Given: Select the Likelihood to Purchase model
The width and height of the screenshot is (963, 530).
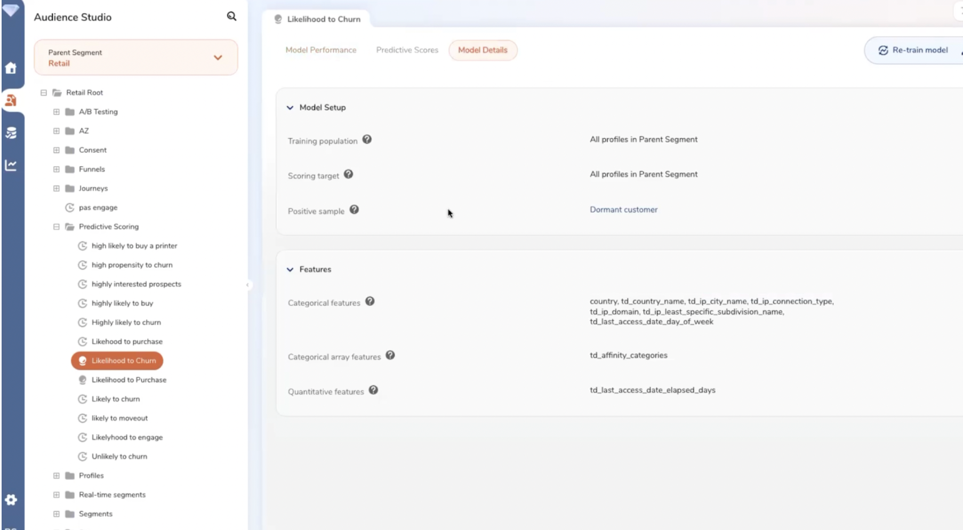Looking at the screenshot, I should (129, 380).
